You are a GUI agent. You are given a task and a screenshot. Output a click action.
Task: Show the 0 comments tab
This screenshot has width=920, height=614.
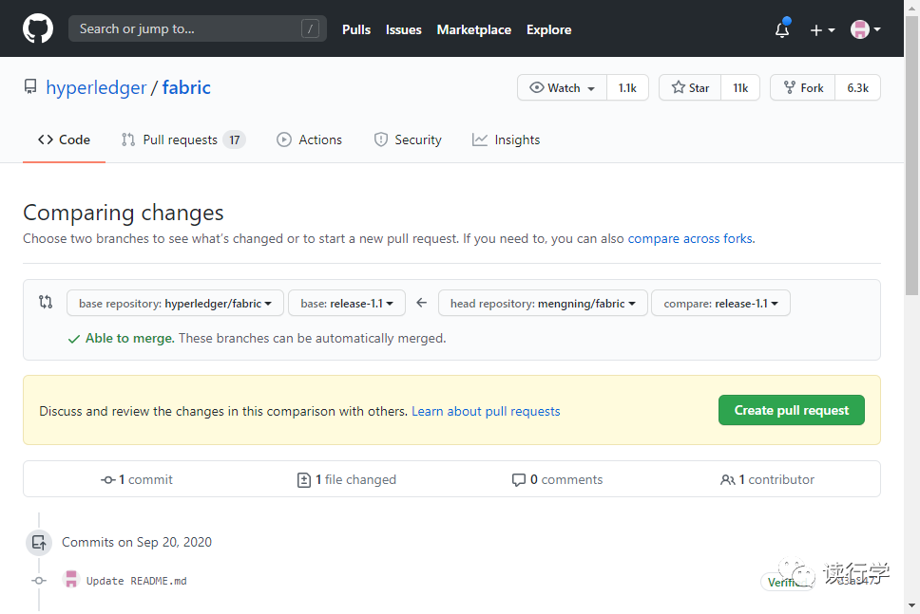[557, 480]
